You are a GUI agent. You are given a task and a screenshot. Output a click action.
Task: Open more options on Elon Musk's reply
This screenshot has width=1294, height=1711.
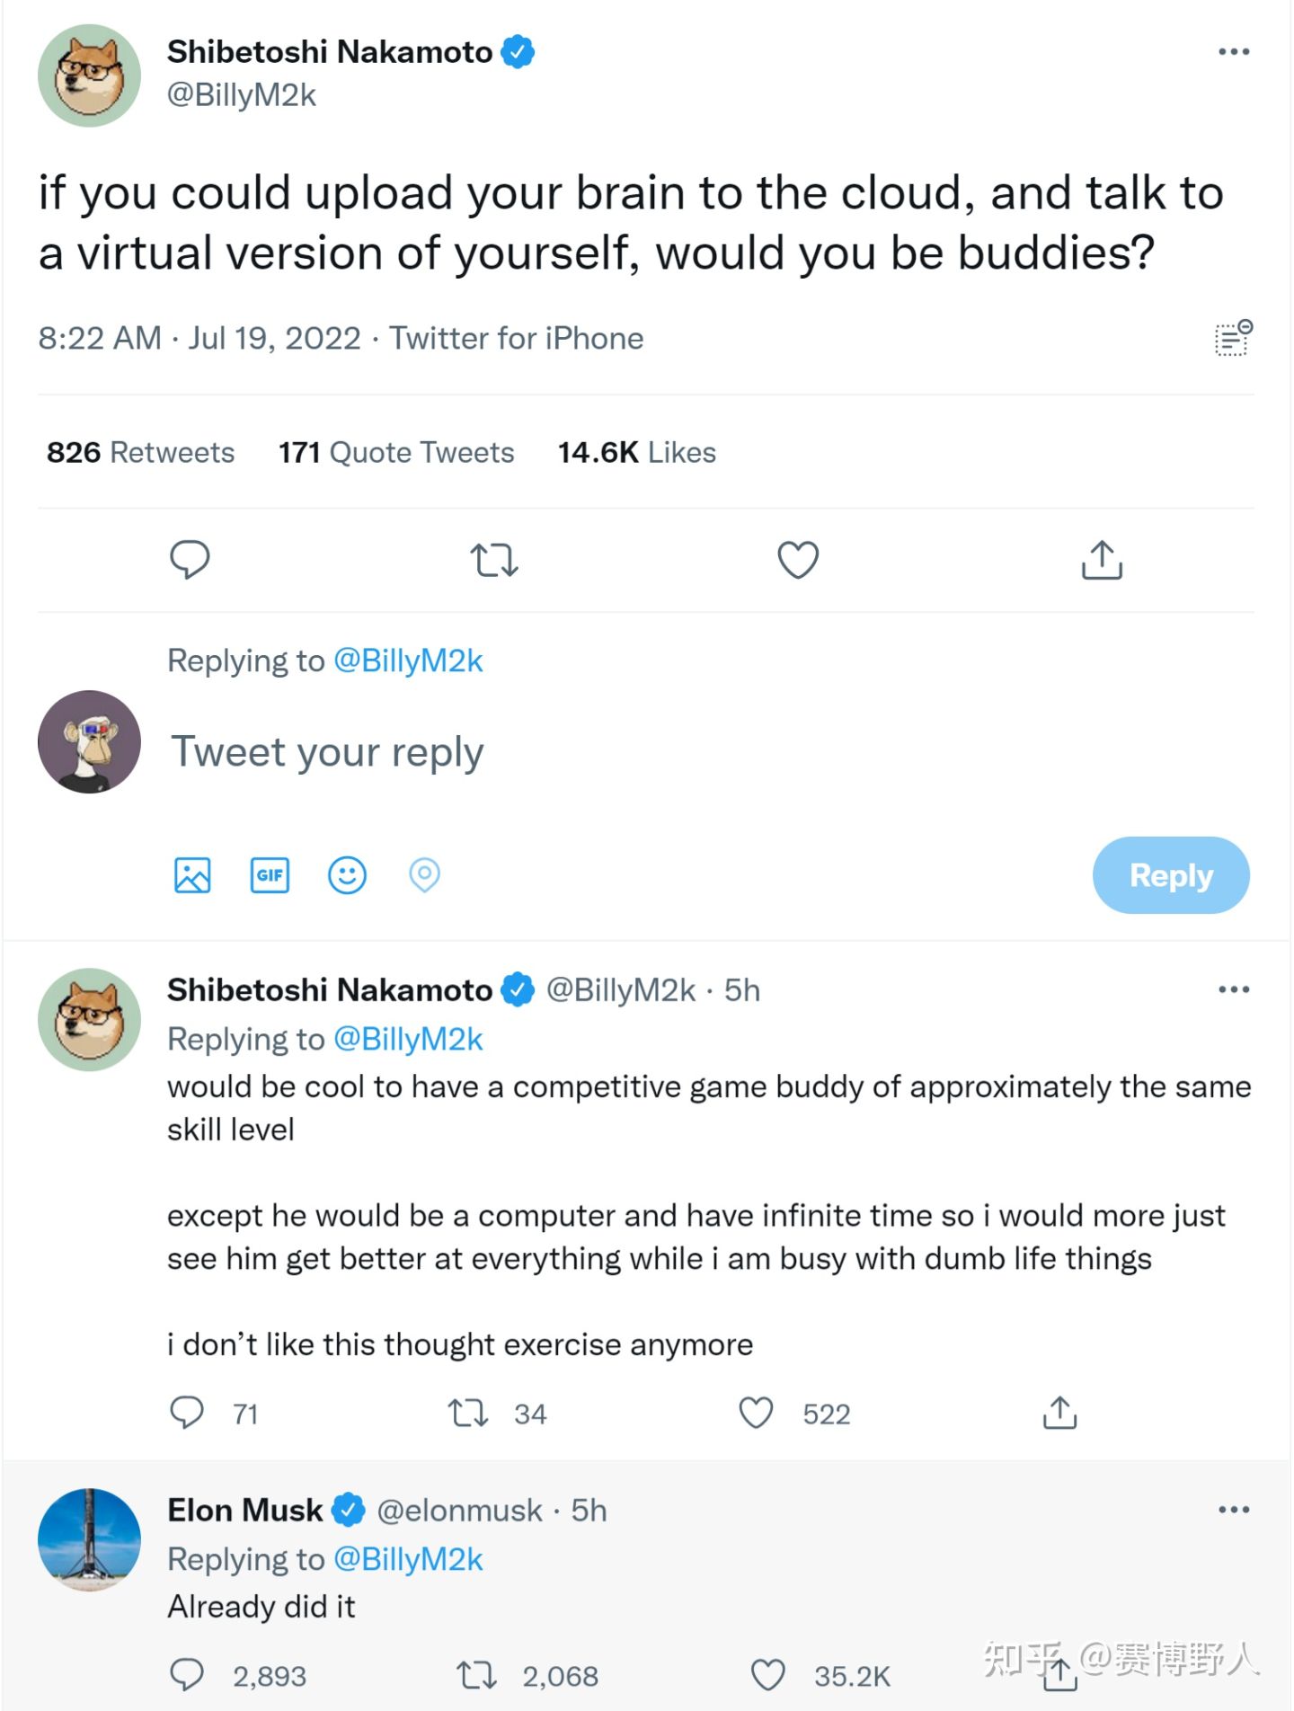pyautogui.click(x=1233, y=1510)
